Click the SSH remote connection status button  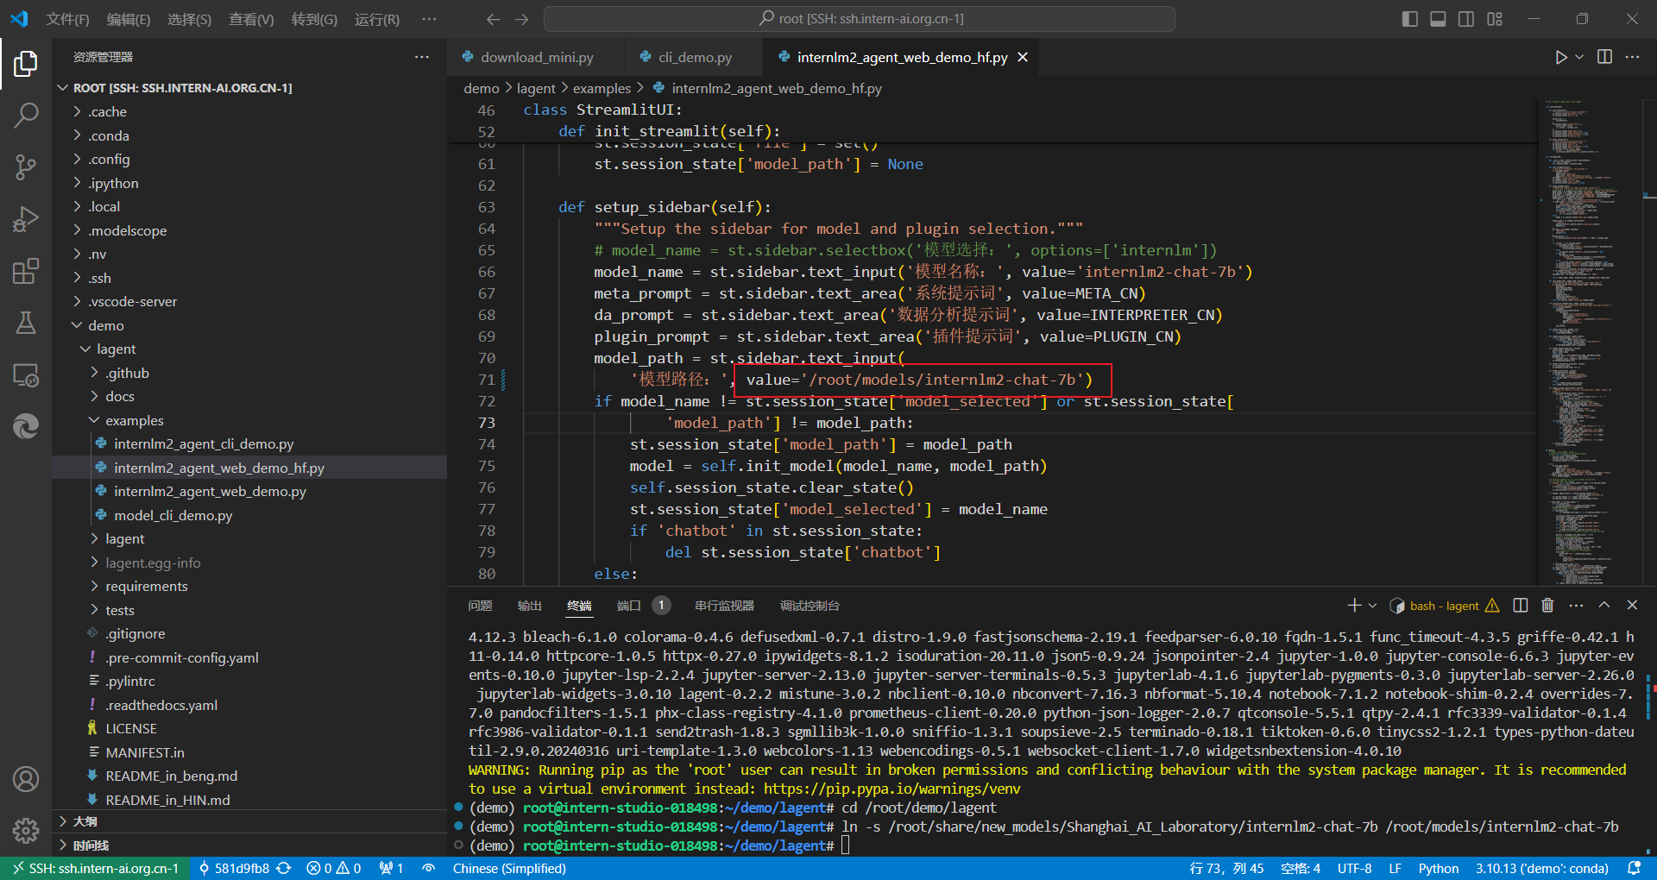click(95, 868)
